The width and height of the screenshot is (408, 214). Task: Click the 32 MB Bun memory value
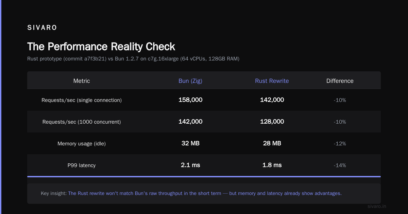[x=190, y=143]
